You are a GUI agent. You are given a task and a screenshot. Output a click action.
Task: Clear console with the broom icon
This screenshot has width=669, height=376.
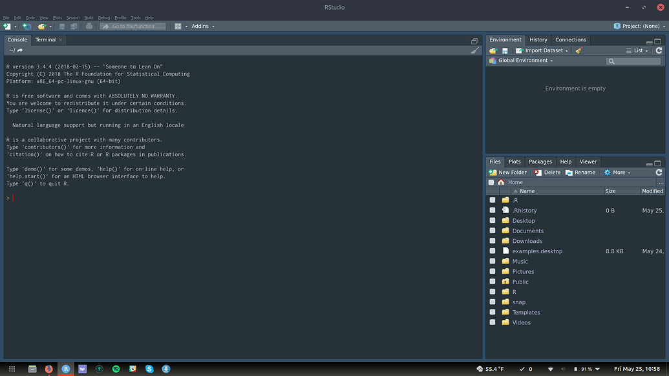475,50
